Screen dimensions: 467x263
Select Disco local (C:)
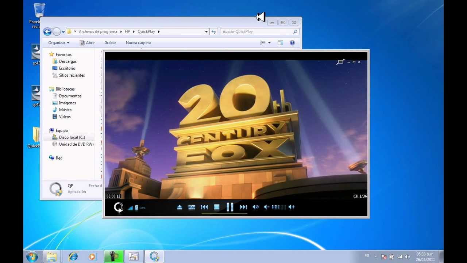[x=69, y=137]
